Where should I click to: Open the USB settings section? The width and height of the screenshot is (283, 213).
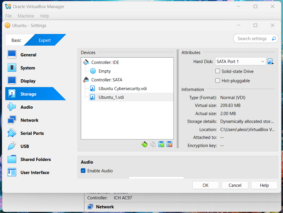tap(25, 146)
